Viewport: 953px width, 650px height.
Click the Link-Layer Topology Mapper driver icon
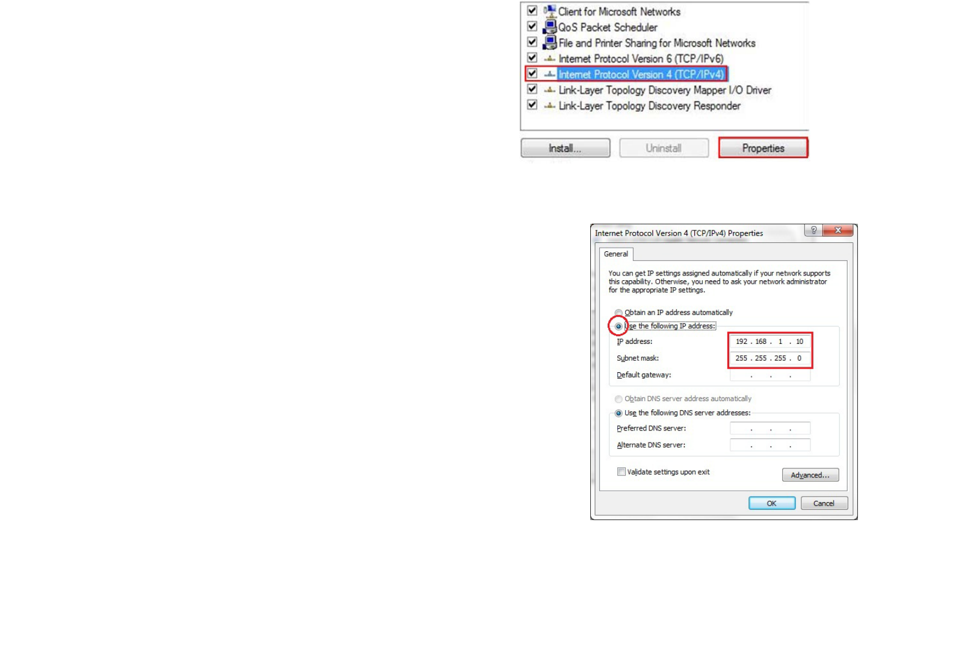click(549, 90)
